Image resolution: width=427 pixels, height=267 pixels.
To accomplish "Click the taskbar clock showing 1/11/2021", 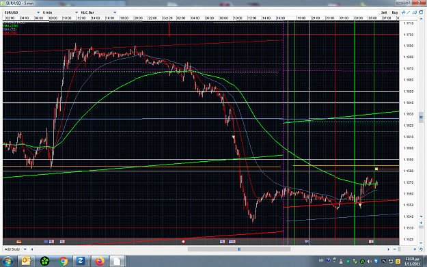I will (412, 262).
